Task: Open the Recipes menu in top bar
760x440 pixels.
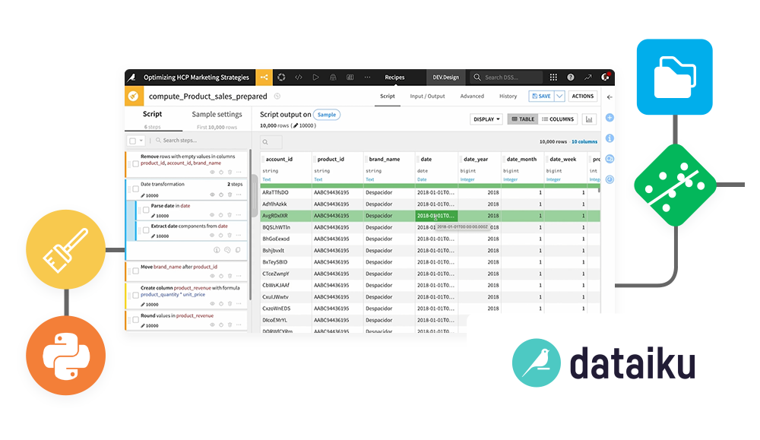Action: (x=394, y=77)
